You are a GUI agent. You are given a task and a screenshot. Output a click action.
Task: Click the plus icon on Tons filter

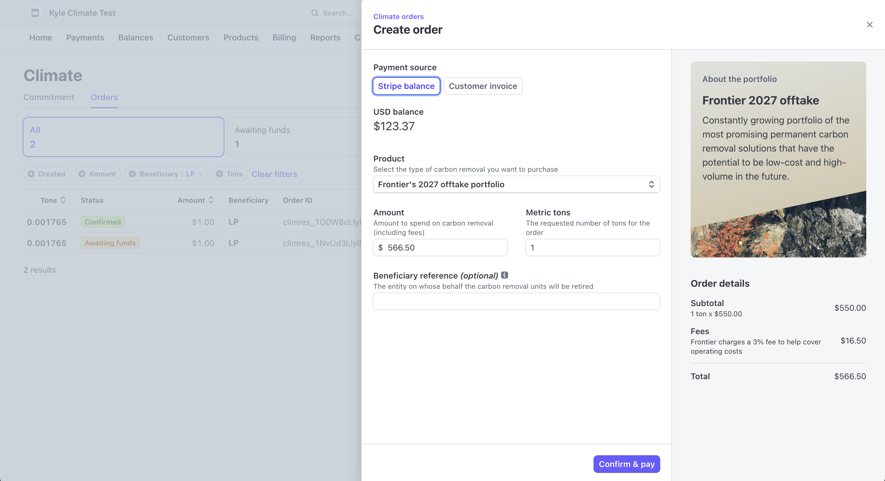coord(219,174)
